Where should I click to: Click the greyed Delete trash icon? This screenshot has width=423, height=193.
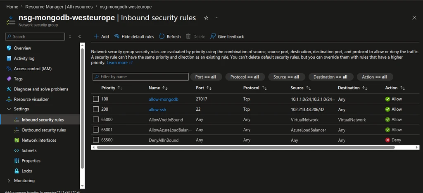point(188,36)
